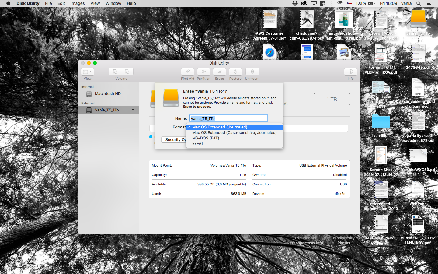Image resolution: width=438 pixels, height=274 pixels.
Task: Open the Bluetooth status menu
Action: click(x=331, y=3)
